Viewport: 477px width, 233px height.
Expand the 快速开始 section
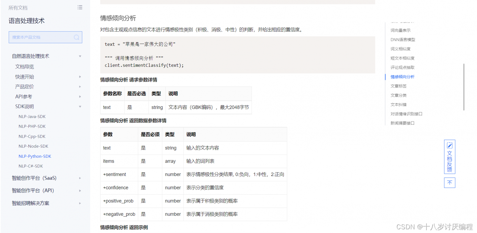click(79, 76)
